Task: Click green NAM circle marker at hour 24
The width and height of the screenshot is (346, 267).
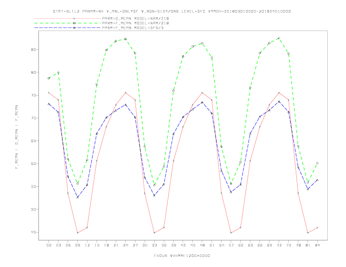Action: (x=125, y=39)
